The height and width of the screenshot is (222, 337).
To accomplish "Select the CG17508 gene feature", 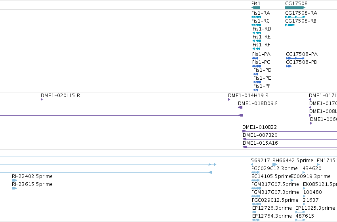I will 296,4.
